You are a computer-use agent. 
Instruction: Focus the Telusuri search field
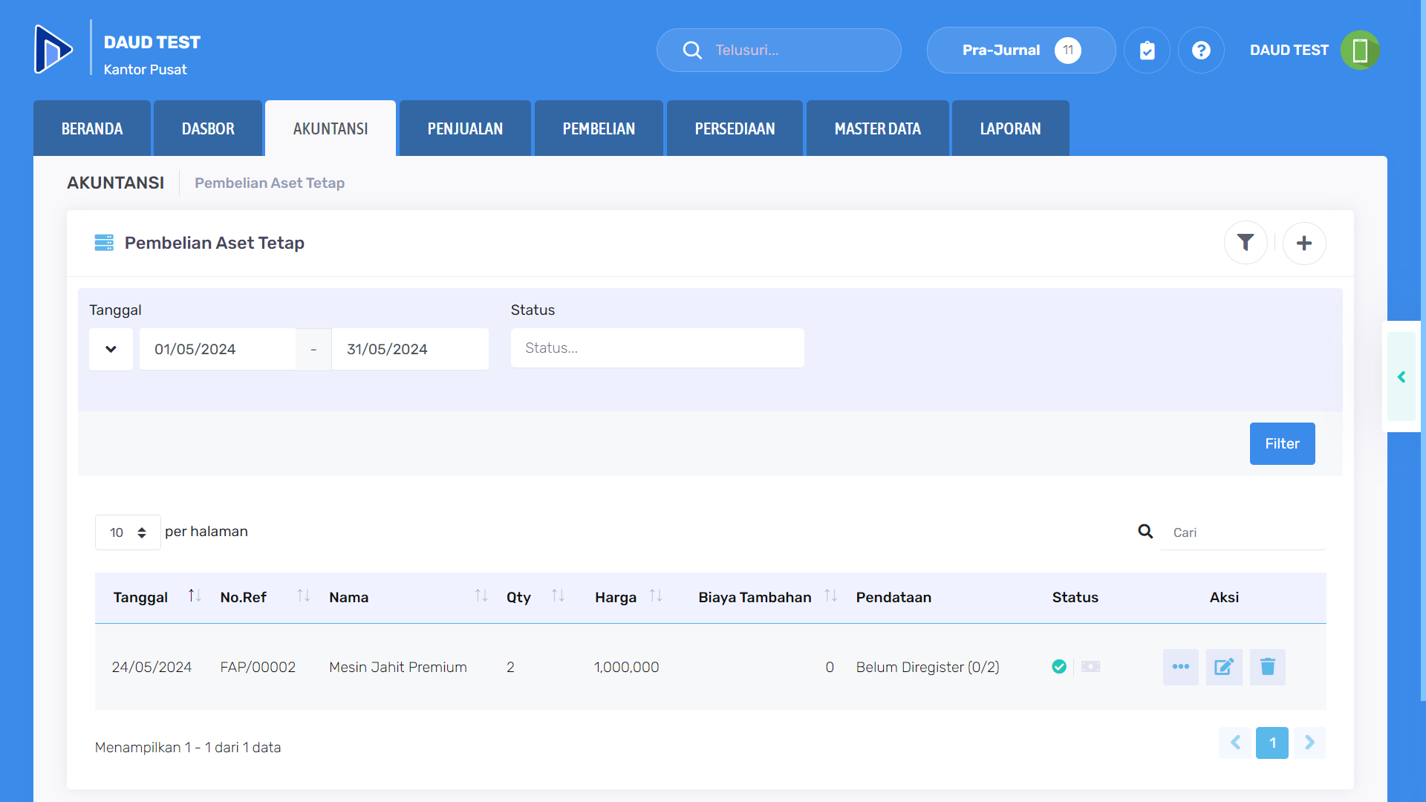pyautogui.click(x=779, y=50)
